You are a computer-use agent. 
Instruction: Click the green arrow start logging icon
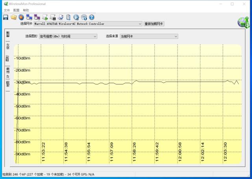coord(45,17)
